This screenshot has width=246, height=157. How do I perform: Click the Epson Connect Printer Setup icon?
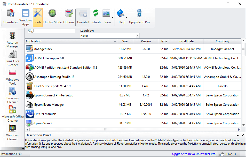tap(29, 95)
